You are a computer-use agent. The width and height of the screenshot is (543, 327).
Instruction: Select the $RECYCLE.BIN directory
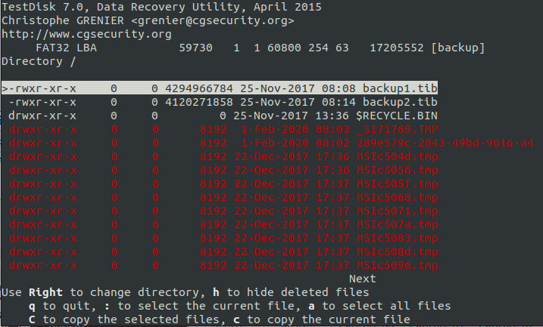pyautogui.click(x=396, y=116)
